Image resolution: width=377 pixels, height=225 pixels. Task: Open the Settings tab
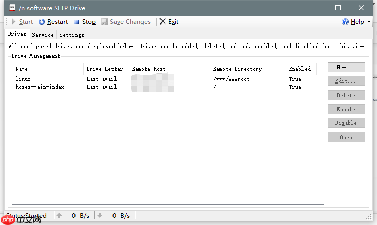71,35
